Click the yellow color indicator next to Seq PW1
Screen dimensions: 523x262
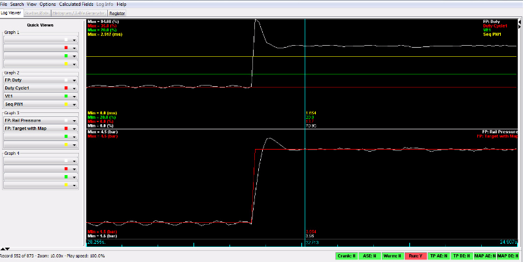65,104
